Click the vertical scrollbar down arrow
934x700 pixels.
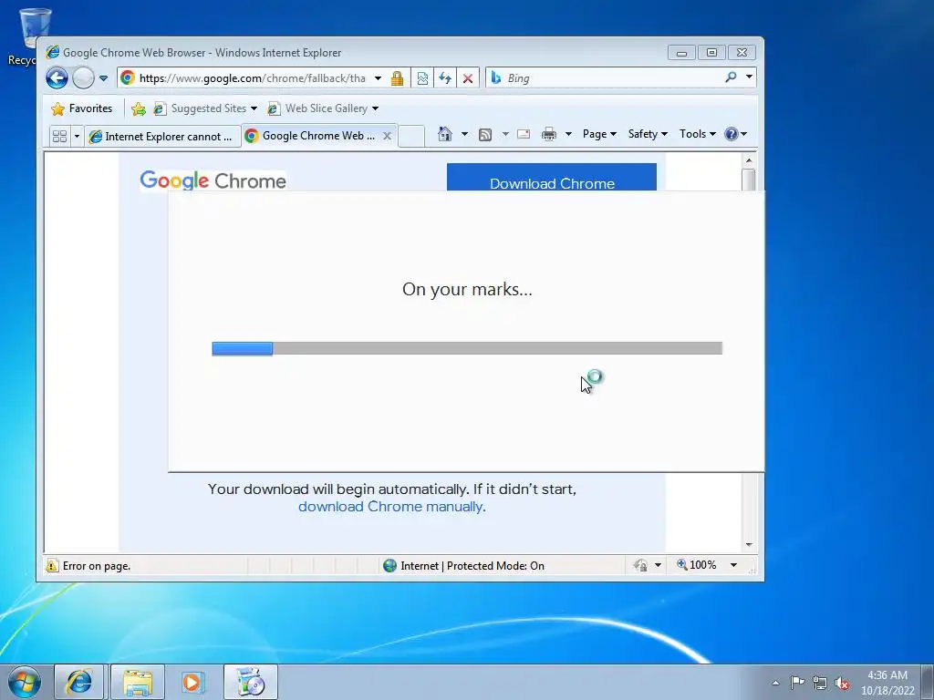tap(749, 545)
